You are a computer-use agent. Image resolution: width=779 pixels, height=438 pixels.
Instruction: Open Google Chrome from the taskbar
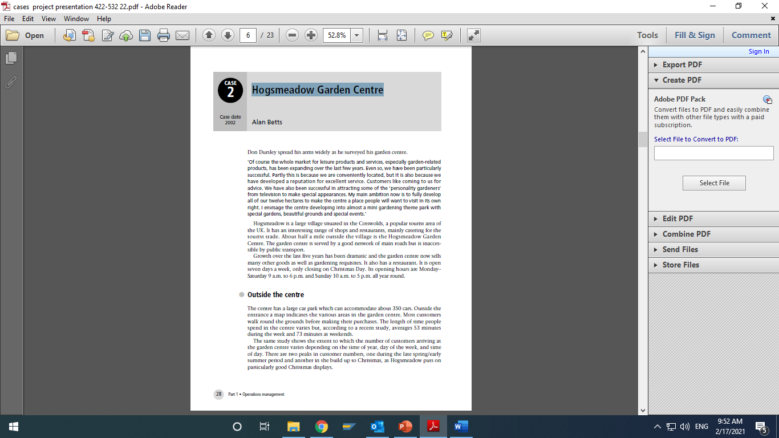pyautogui.click(x=322, y=427)
